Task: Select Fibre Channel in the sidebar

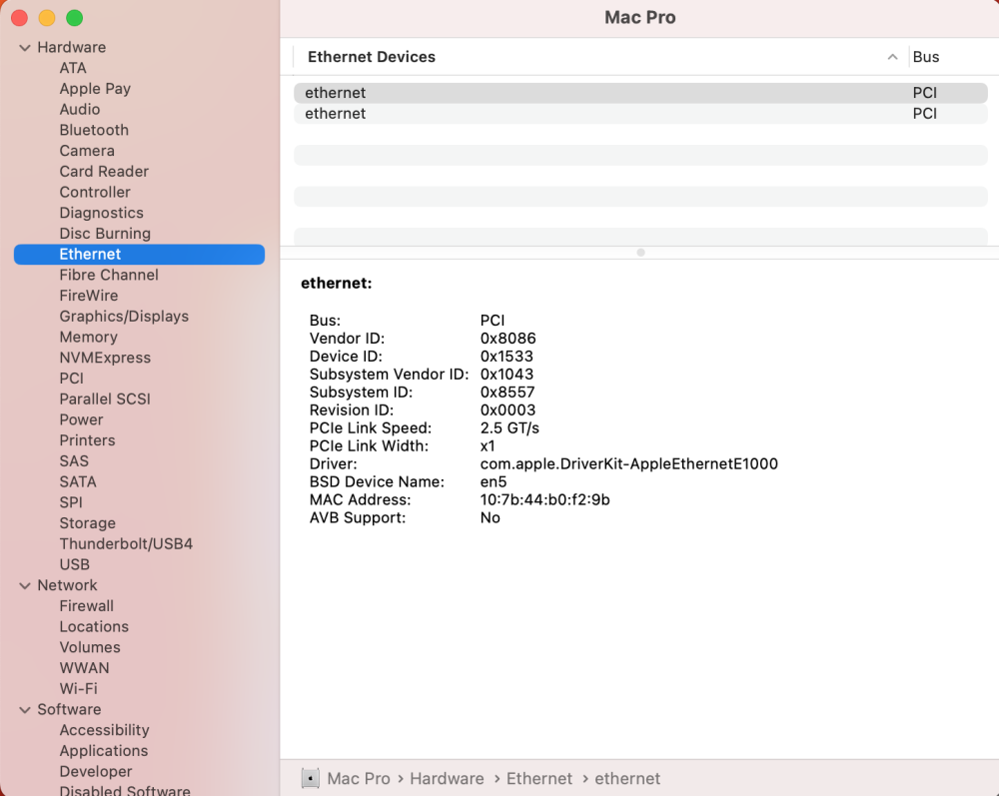Action: 109,275
